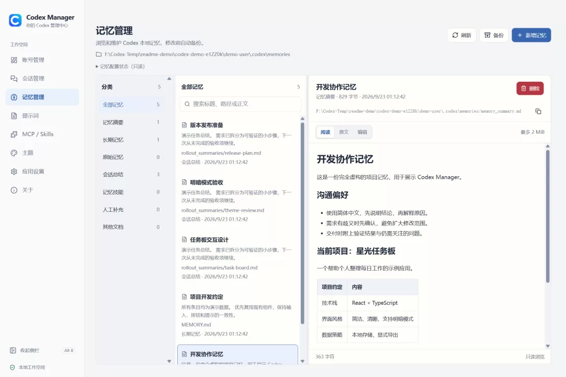Select the 其他文档 category
Image resolution: width=566 pixels, height=377 pixels.
coord(130,227)
